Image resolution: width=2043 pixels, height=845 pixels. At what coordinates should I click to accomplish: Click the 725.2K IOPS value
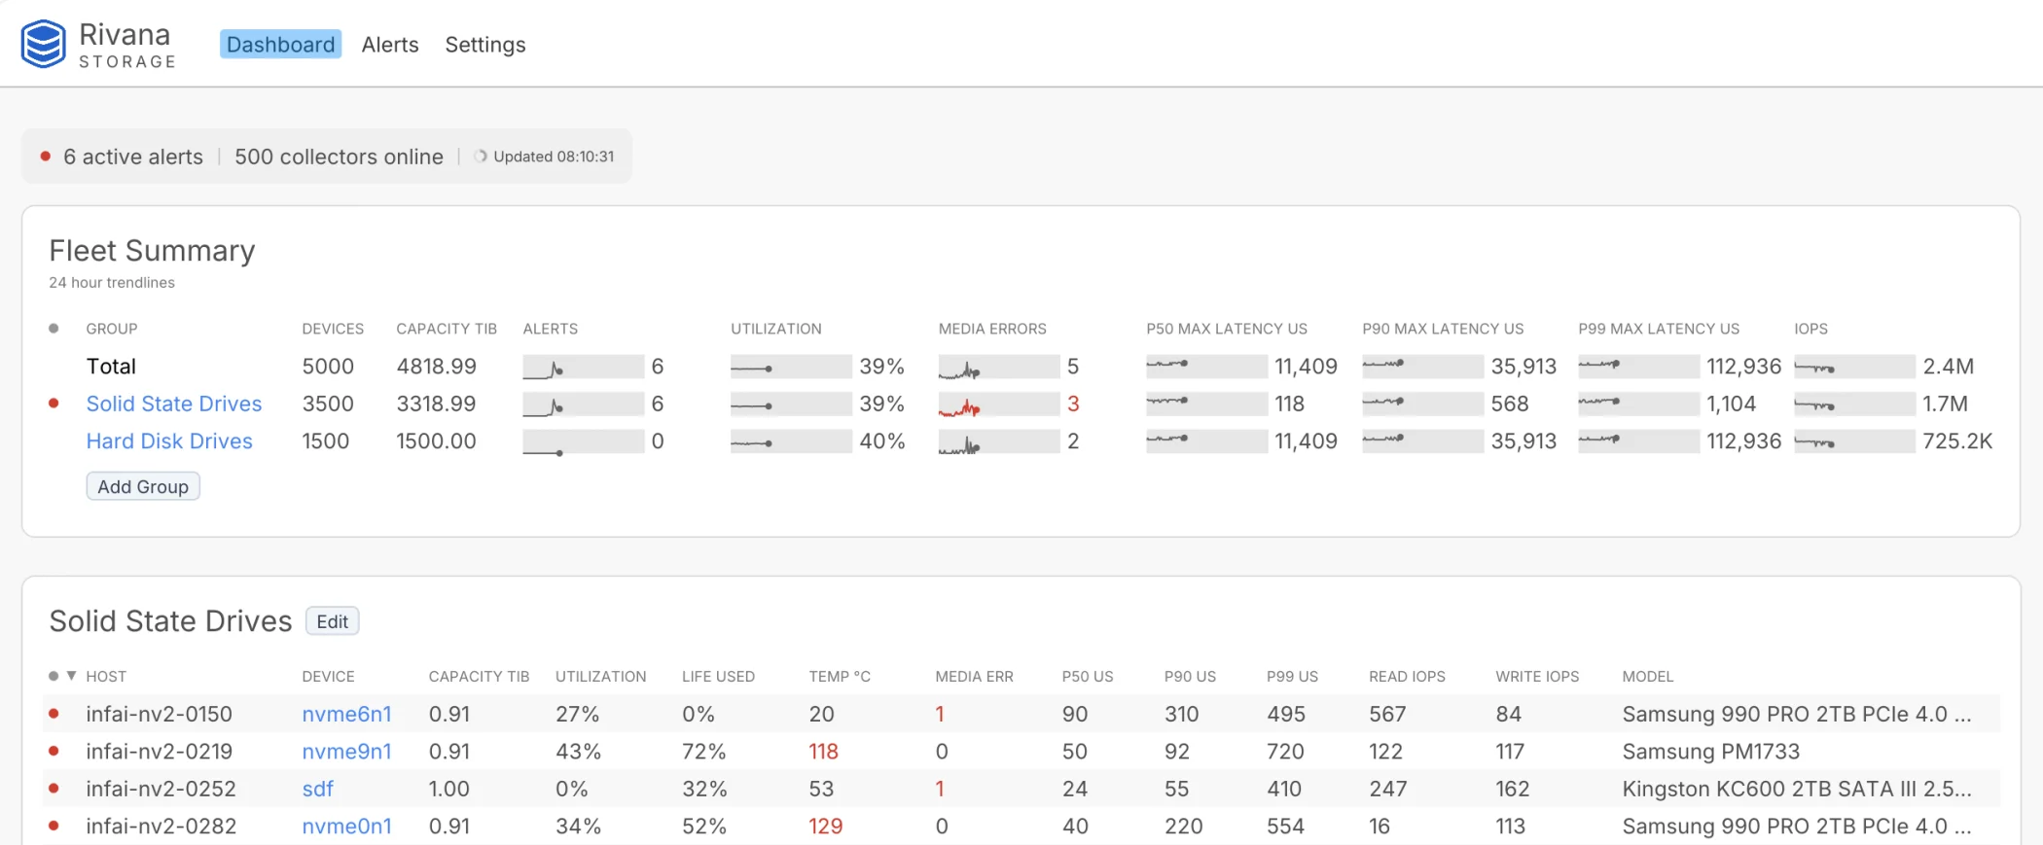1957,441
